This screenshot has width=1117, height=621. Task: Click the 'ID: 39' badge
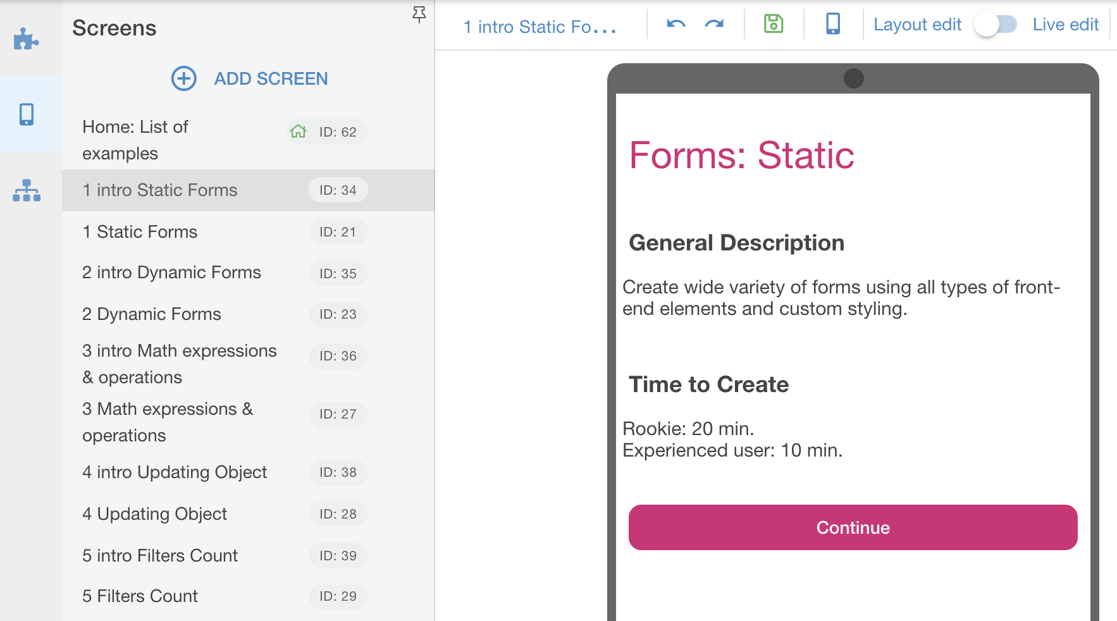click(x=338, y=556)
